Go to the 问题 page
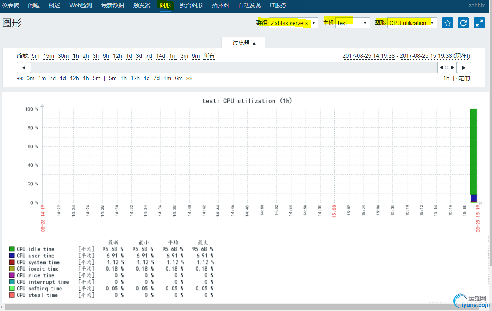 click(x=34, y=6)
